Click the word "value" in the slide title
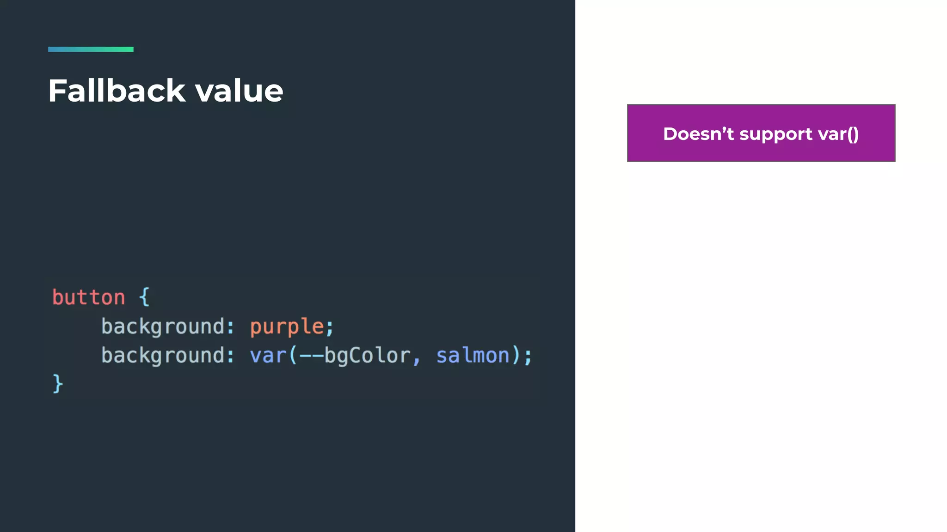 click(239, 91)
